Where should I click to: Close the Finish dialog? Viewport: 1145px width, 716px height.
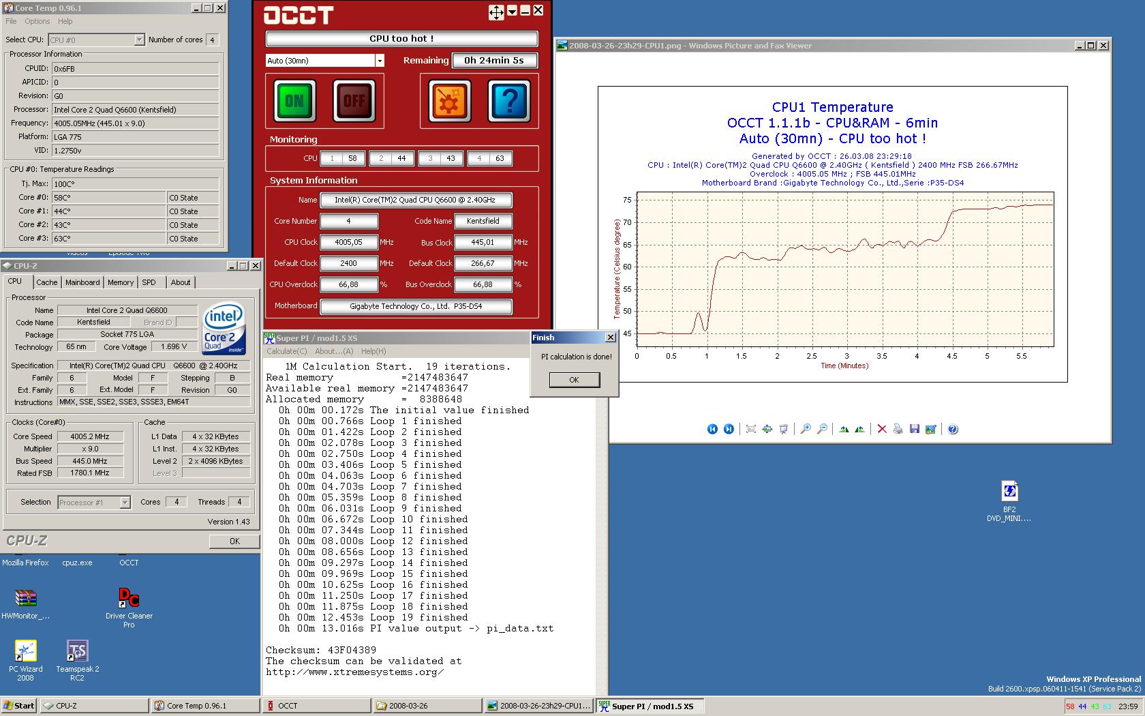pos(610,338)
